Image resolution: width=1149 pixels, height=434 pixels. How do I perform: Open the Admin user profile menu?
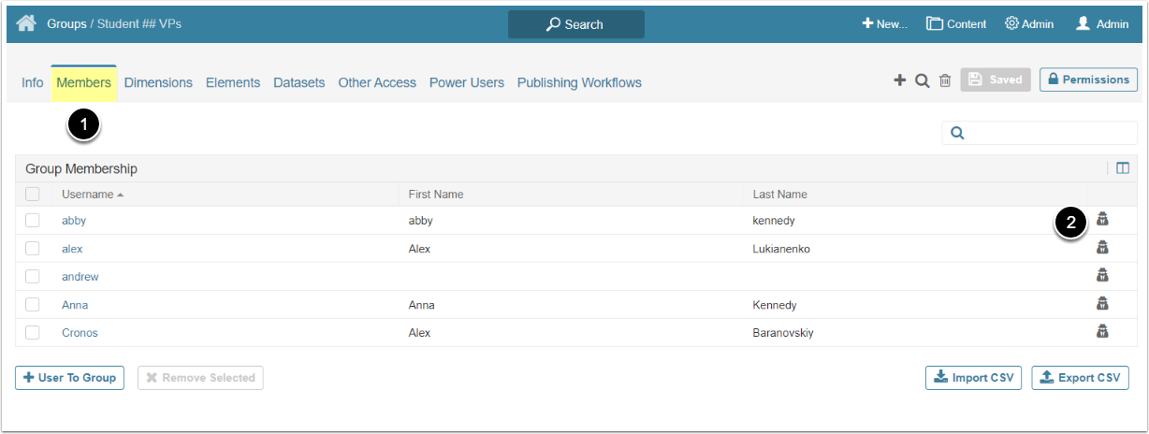[1102, 24]
